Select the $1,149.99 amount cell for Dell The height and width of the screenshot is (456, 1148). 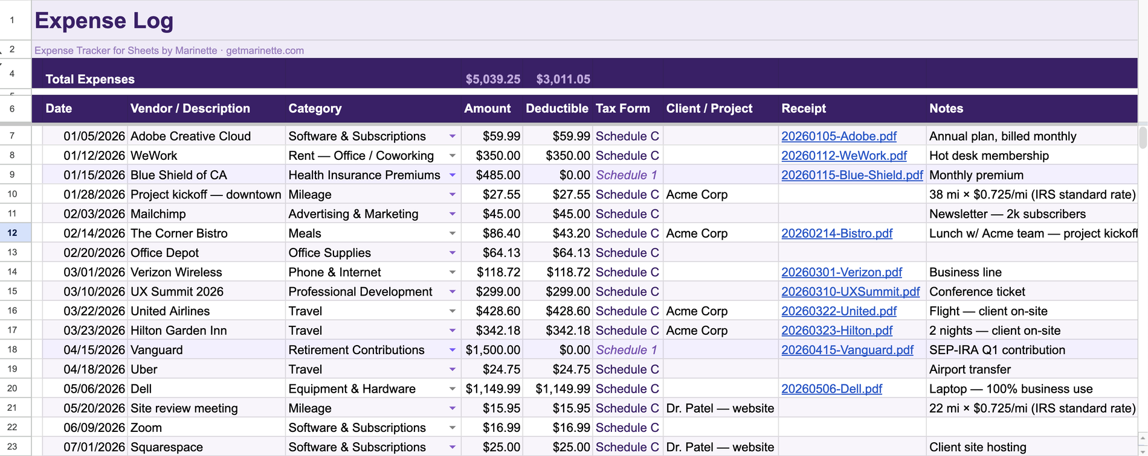click(x=492, y=389)
